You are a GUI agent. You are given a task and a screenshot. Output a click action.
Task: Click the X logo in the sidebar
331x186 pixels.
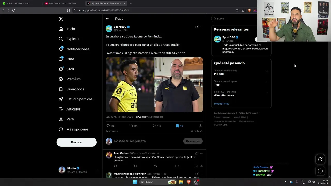(x=61, y=19)
